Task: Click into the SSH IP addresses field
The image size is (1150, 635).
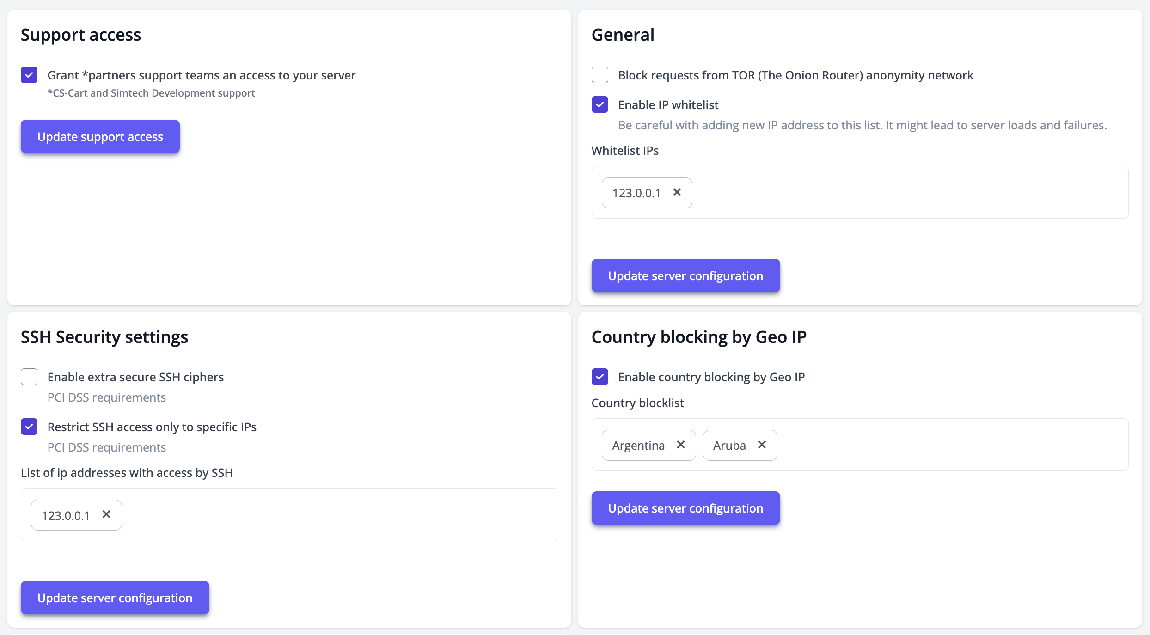Action: pos(337,515)
